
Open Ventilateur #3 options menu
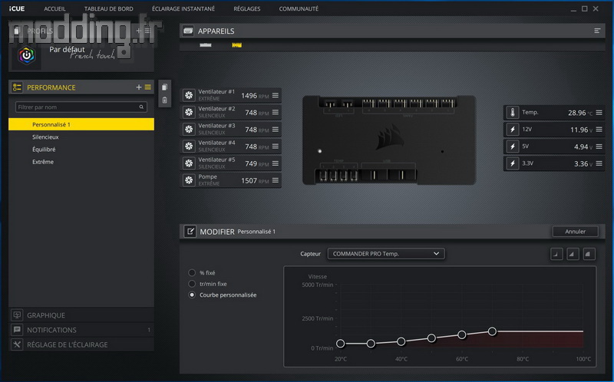(x=276, y=129)
